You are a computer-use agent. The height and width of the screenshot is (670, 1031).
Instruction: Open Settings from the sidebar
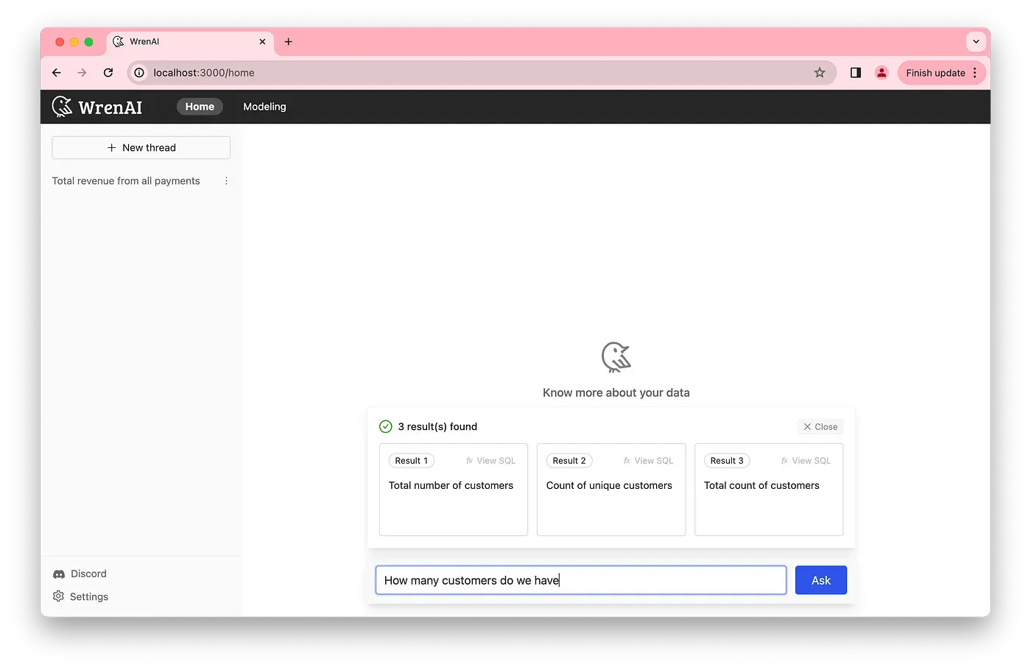click(81, 596)
